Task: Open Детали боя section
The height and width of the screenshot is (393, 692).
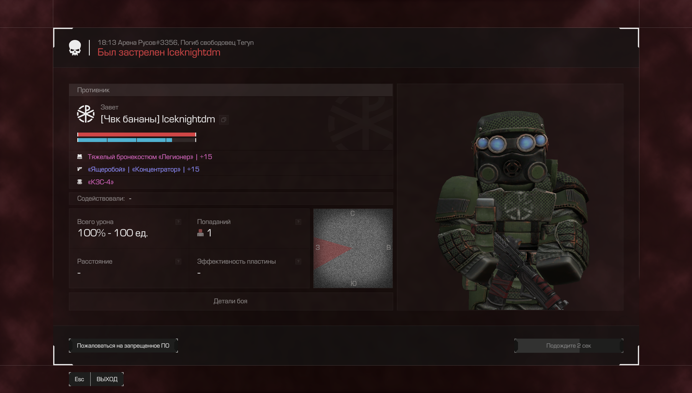Action: (x=231, y=301)
